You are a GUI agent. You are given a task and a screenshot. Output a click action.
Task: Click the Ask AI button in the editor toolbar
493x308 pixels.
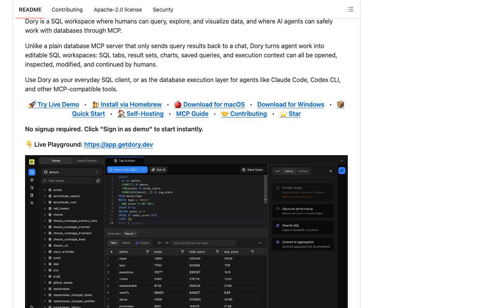pyautogui.click(x=158, y=170)
